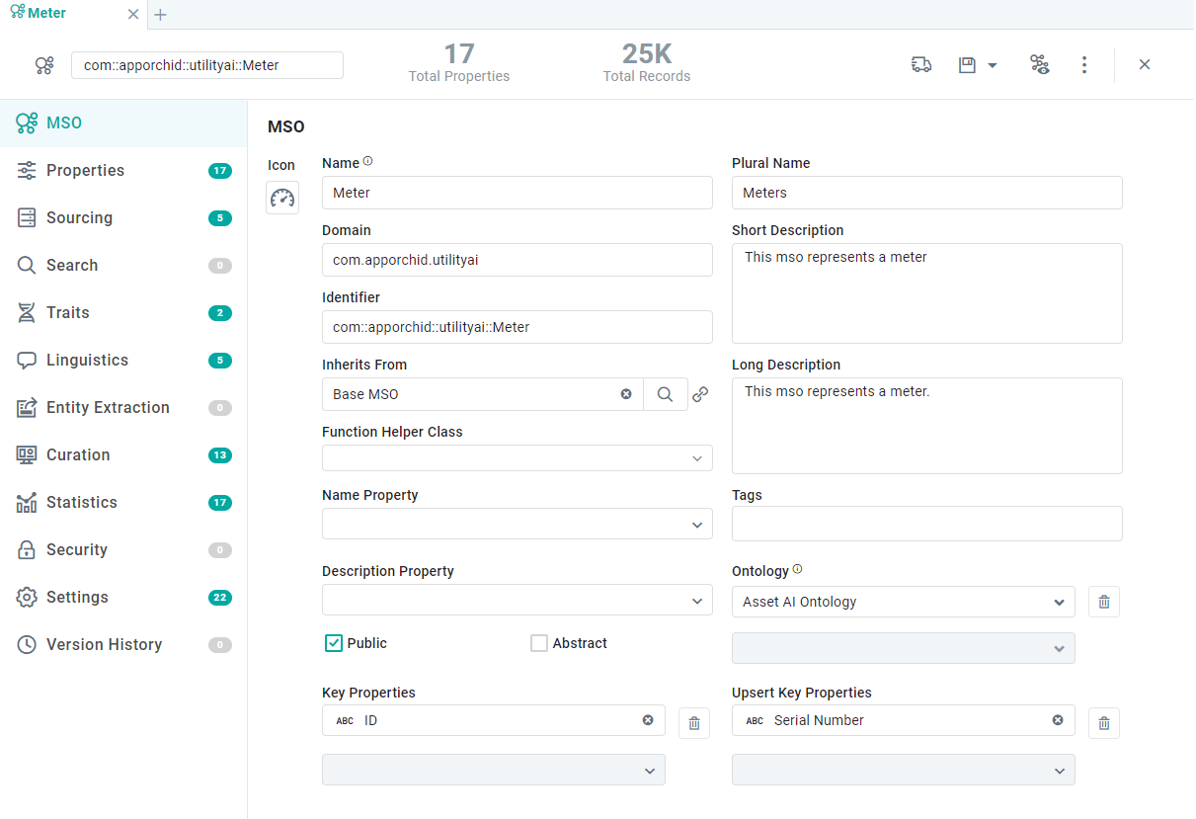Viewport: 1196px width, 819px height.
Task: Expand the Function Helper Class dropdown
Action: (696, 458)
